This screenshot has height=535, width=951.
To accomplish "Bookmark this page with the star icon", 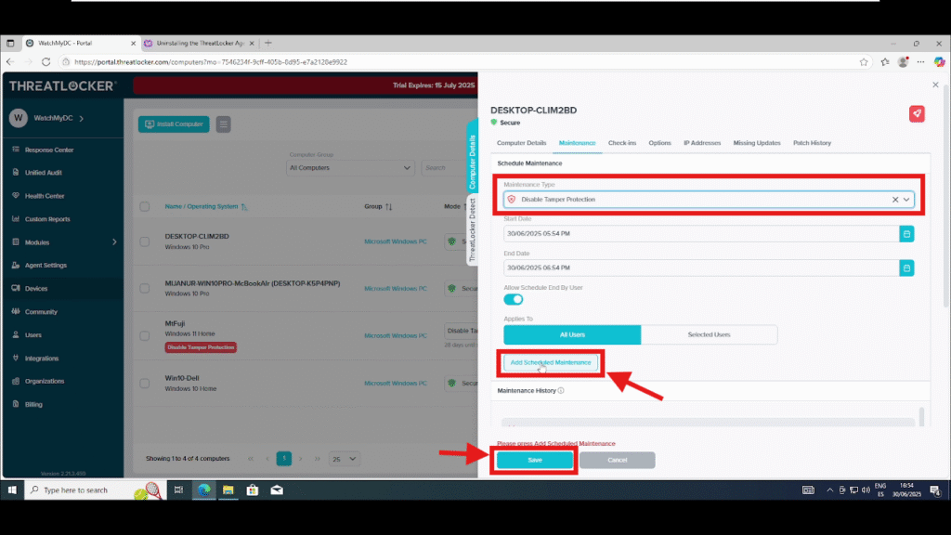I will pos(864,62).
